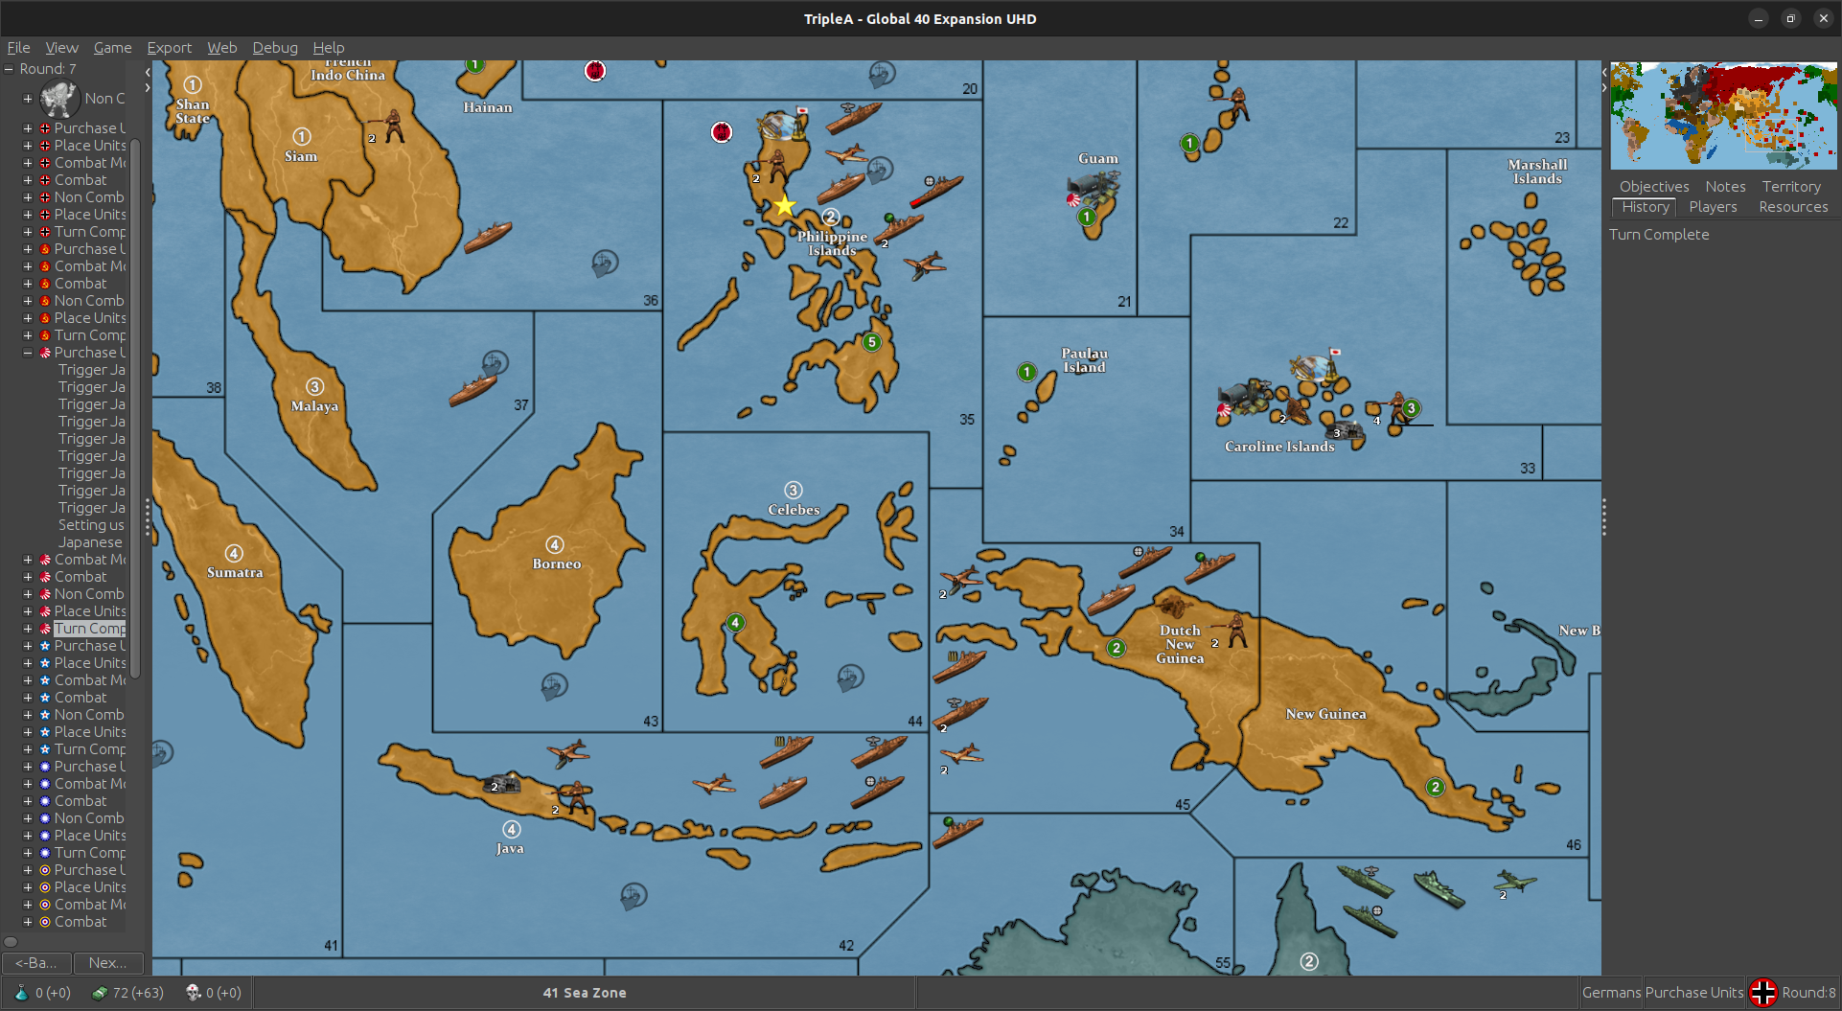This screenshot has width=1842, height=1011.
Task: Click the soldier portrait icon beside Non C row
Action: click(x=59, y=98)
